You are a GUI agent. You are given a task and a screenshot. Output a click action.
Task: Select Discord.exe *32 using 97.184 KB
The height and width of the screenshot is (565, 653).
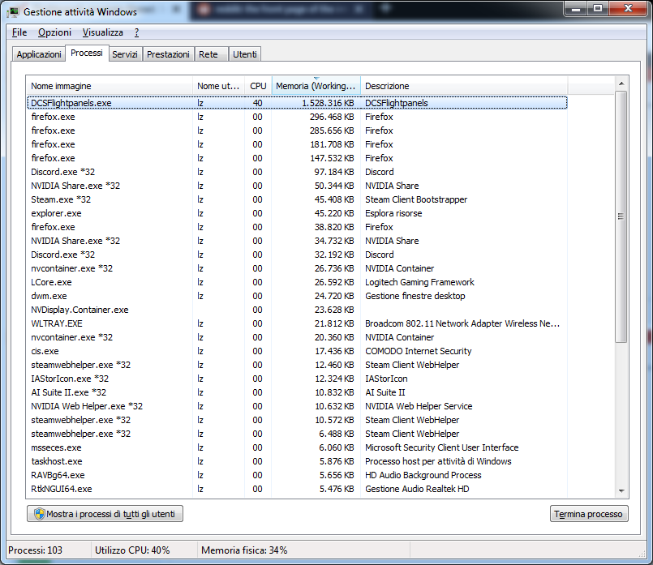pyautogui.click(x=297, y=172)
